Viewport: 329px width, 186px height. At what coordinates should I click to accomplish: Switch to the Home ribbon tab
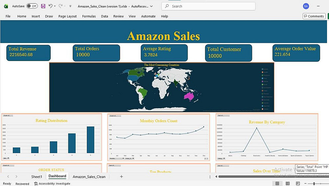coord(22,16)
